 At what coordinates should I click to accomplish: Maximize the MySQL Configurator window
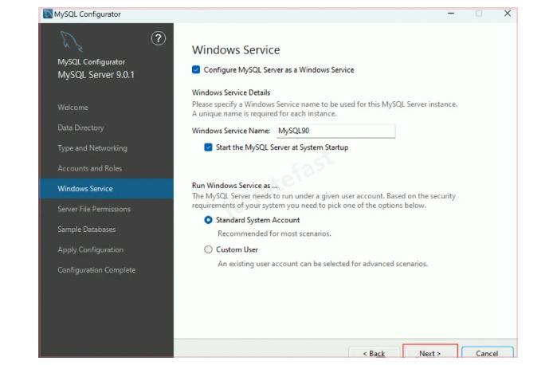479,14
